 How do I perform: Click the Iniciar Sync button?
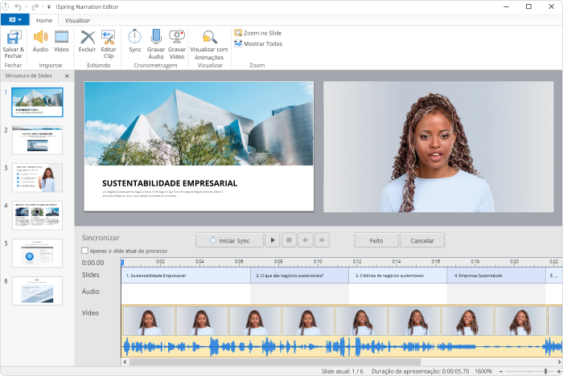click(x=229, y=240)
